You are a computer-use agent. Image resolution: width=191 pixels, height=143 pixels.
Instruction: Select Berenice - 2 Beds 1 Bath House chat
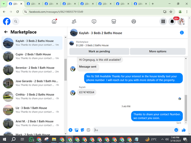pyautogui.click(x=32, y=70)
